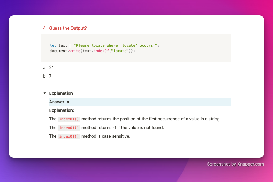Click the second indexOf() inline code tag
The height and width of the screenshot is (182, 273).
(x=69, y=128)
